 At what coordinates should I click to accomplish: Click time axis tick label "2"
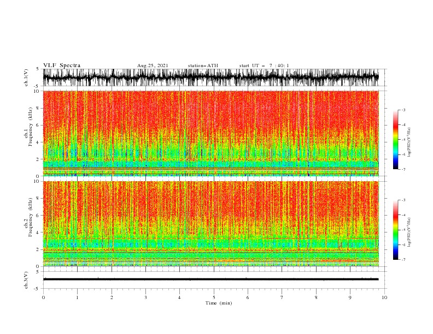click(x=112, y=297)
